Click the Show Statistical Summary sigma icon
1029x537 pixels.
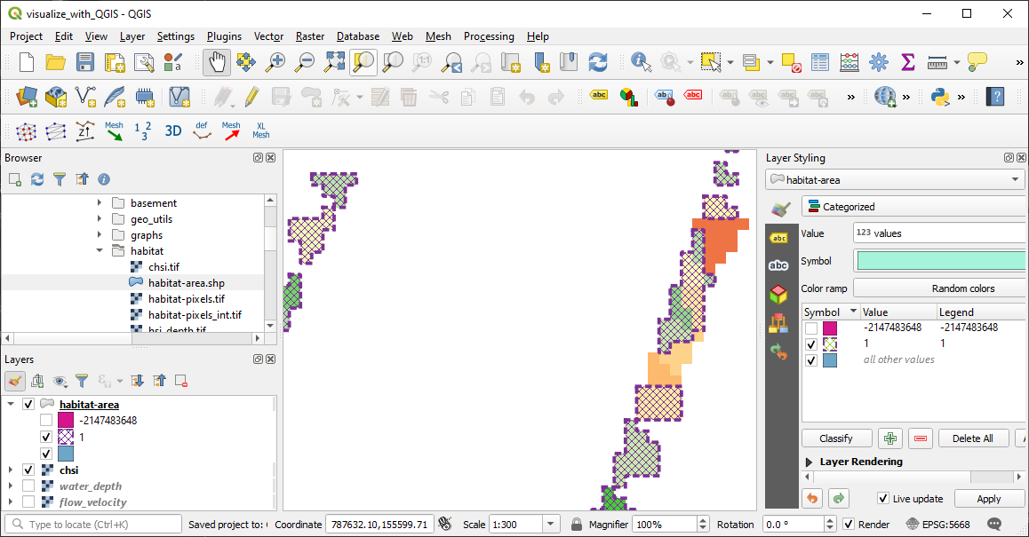907,63
